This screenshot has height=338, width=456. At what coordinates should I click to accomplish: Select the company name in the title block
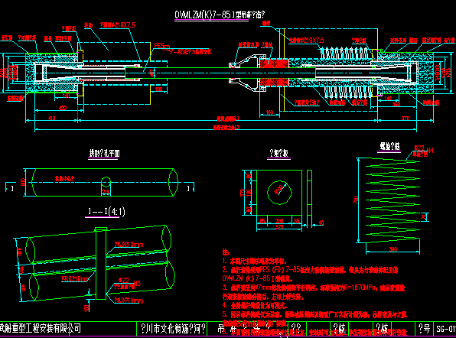click(40, 328)
